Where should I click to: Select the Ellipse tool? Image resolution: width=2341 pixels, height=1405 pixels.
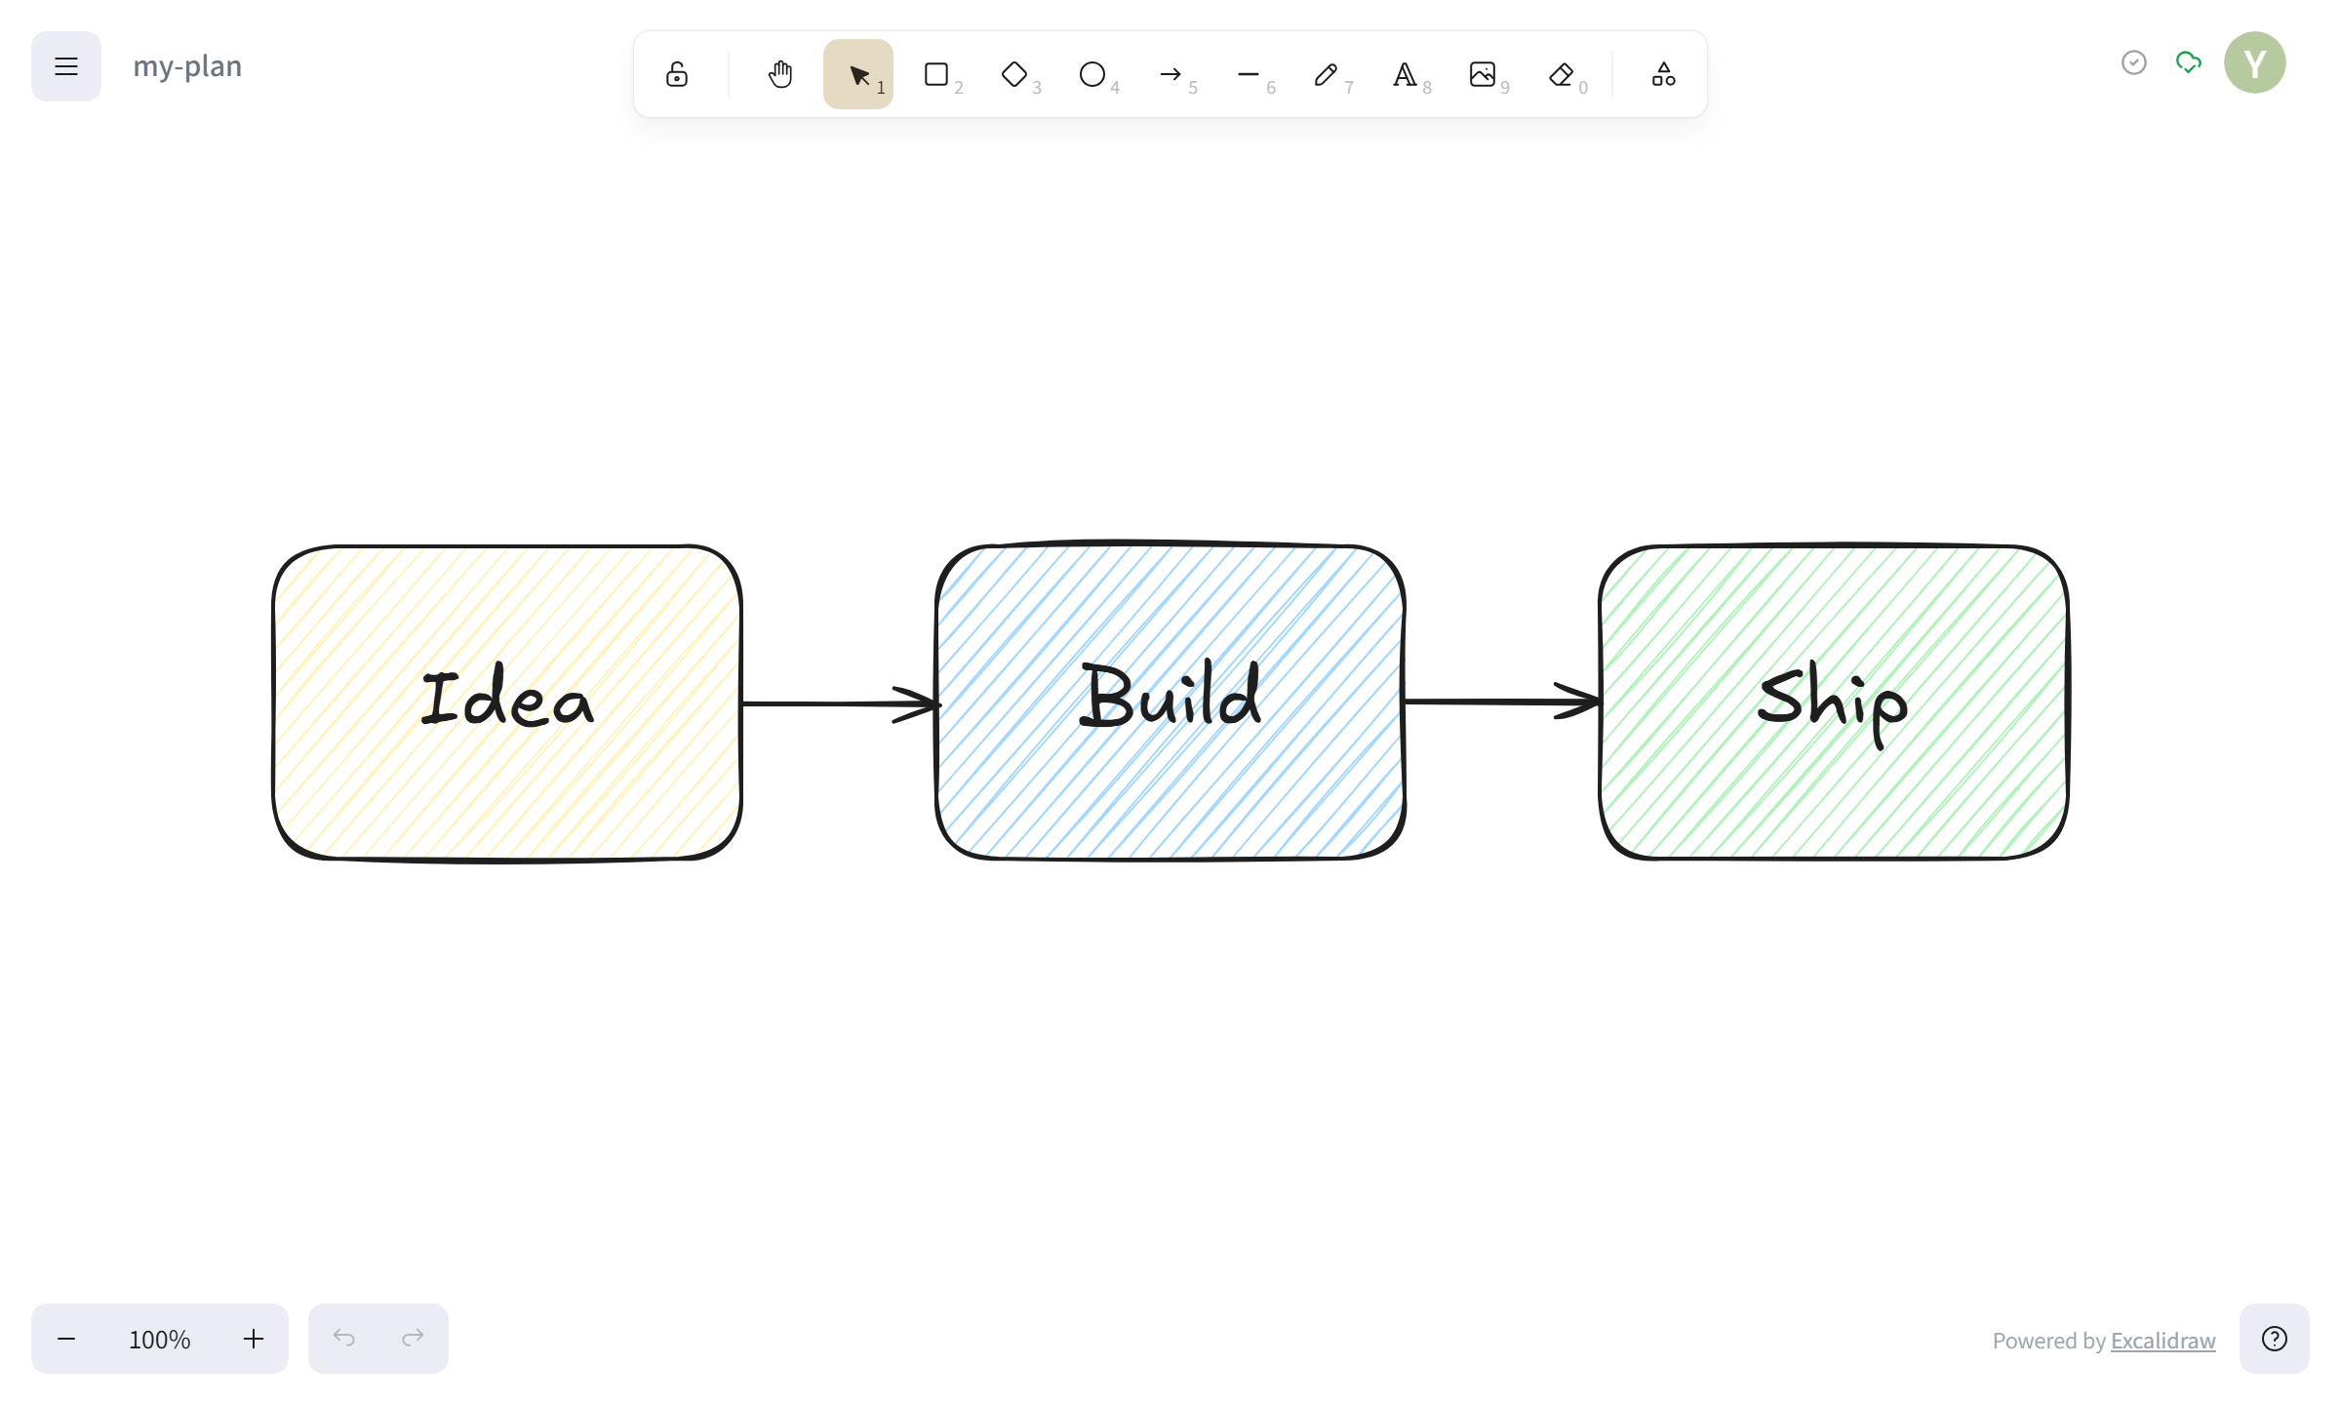point(1093,73)
